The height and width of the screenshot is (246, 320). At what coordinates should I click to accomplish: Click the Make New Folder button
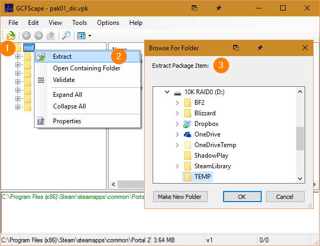[x=180, y=197]
